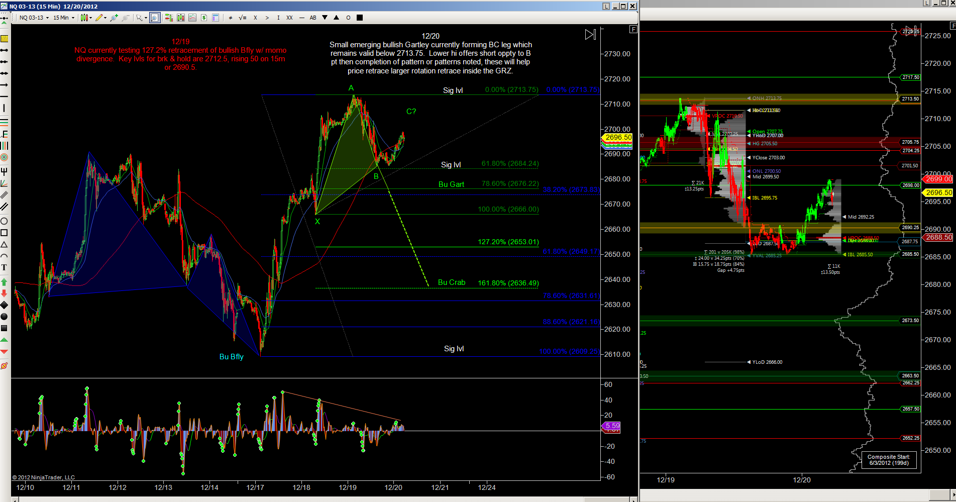Open the candlestick chart style dropdown

(86, 18)
